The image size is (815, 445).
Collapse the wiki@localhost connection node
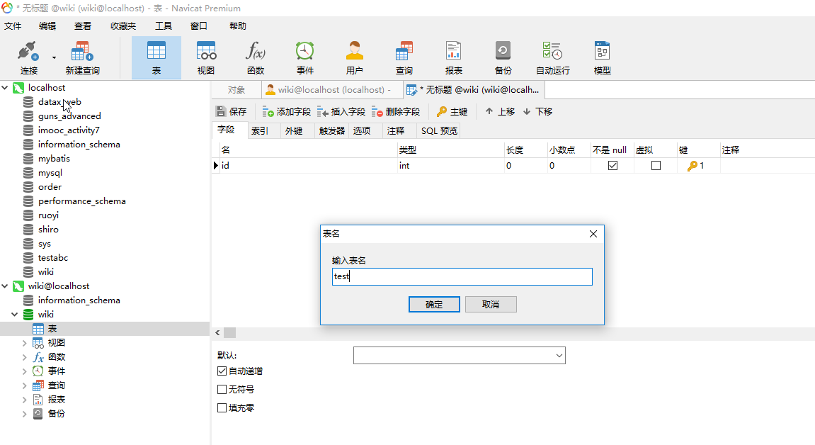pos(5,286)
